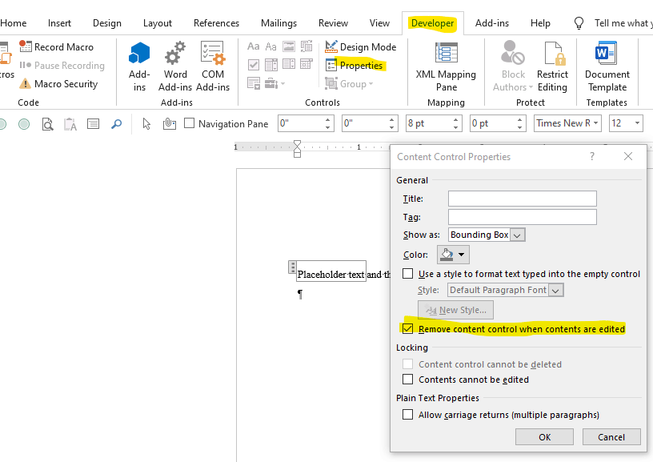This screenshot has height=462, width=653.
Task: Open the Show as Bounding Box dropdown
Action: point(517,235)
